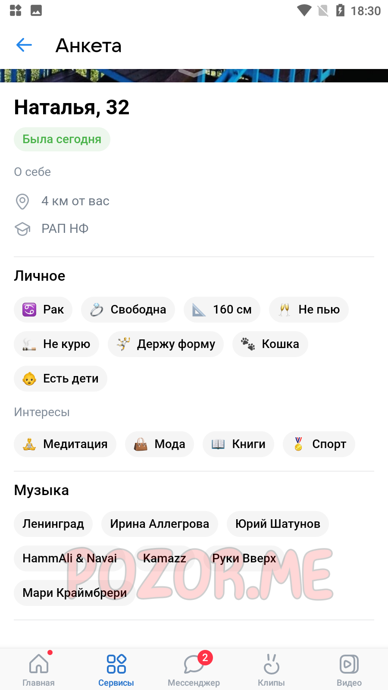This screenshot has height=690, width=388.
Task: Tap the profile photo strip
Action: (194, 75)
